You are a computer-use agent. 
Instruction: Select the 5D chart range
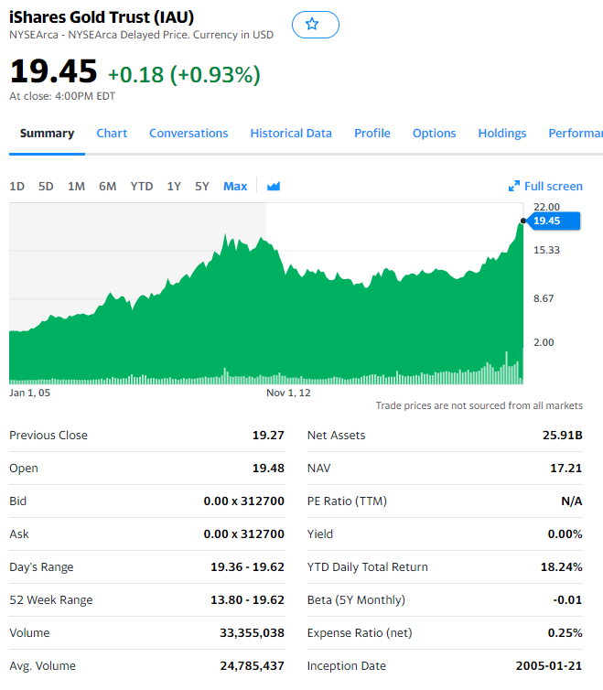[x=46, y=187]
